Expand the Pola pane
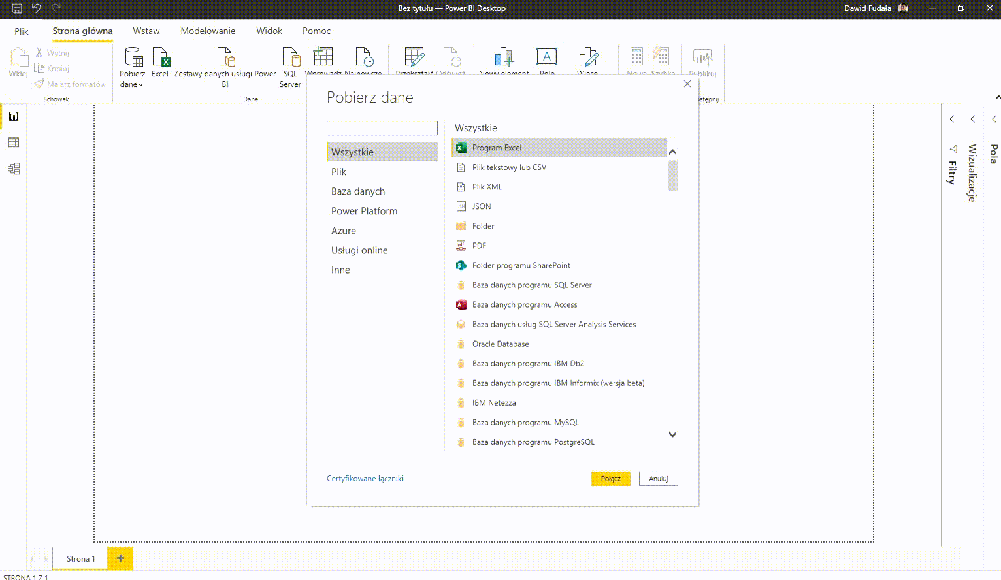The width and height of the screenshot is (1001, 580). click(x=994, y=119)
